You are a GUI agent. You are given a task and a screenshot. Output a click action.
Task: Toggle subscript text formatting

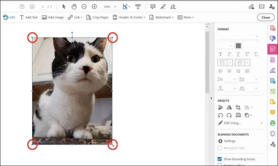pos(256,54)
